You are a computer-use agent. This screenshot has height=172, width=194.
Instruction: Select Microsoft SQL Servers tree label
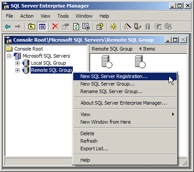click(x=46, y=56)
